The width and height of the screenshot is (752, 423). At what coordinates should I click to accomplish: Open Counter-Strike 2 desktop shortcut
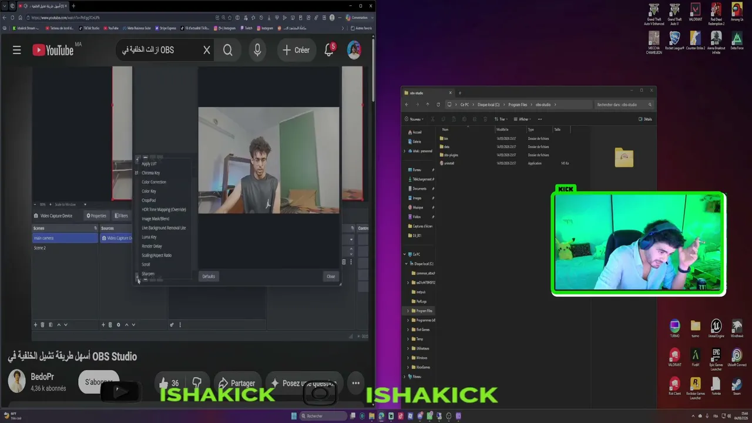[x=696, y=41]
